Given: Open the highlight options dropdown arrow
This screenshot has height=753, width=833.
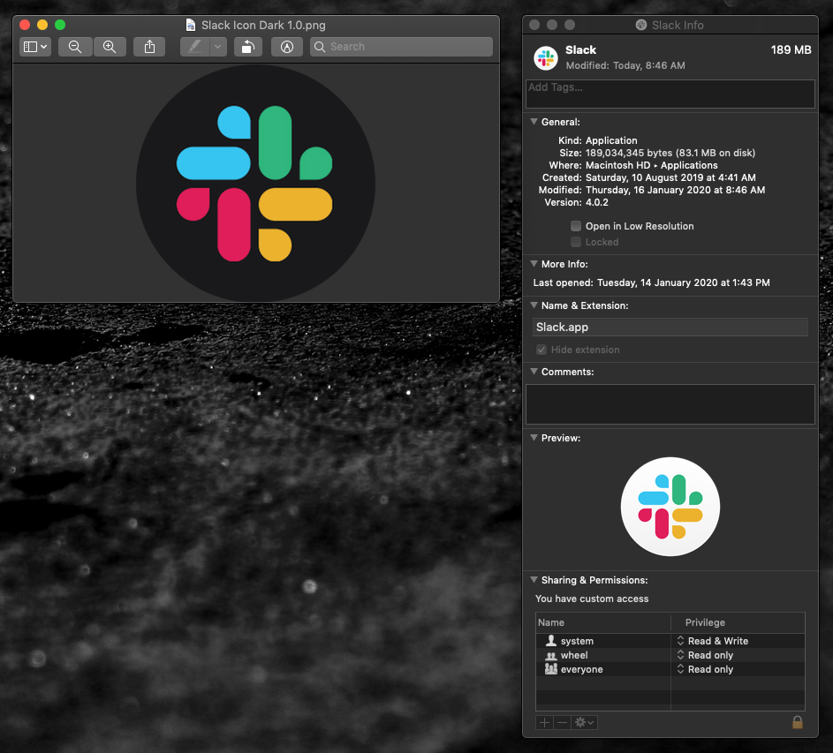Looking at the screenshot, I should (218, 47).
